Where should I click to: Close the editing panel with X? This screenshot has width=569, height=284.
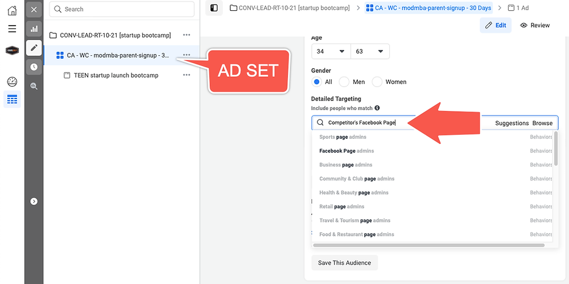click(34, 10)
